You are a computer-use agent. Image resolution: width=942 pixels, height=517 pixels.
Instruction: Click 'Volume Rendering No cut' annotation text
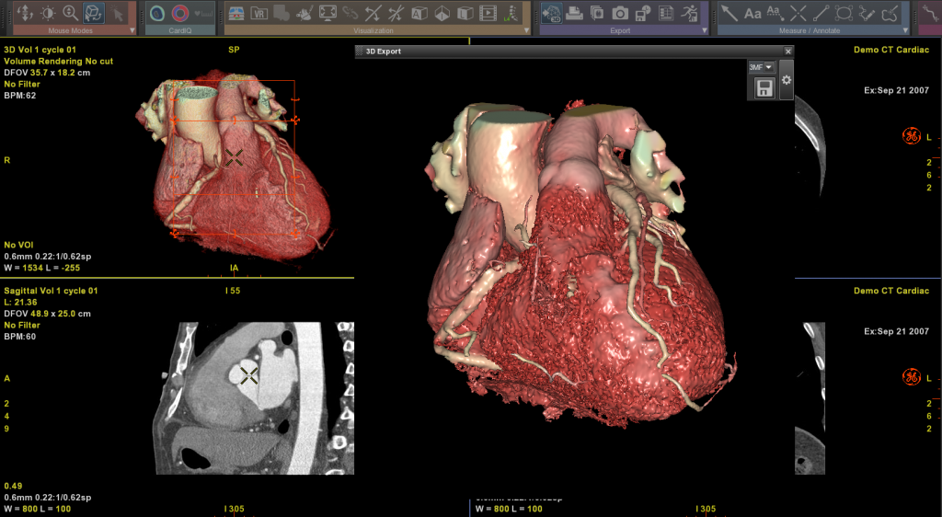click(x=58, y=62)
